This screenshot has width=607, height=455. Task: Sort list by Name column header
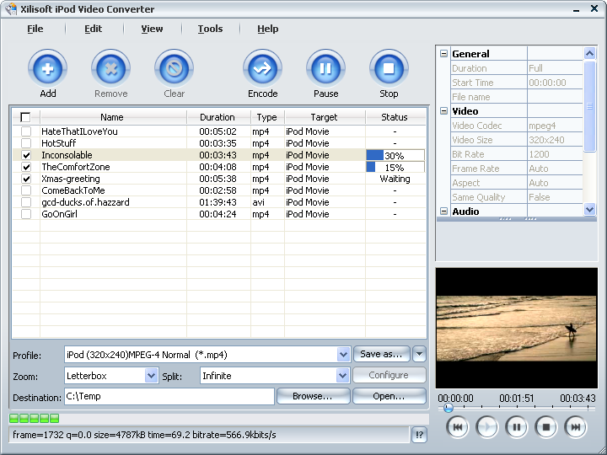pos(113,117)
